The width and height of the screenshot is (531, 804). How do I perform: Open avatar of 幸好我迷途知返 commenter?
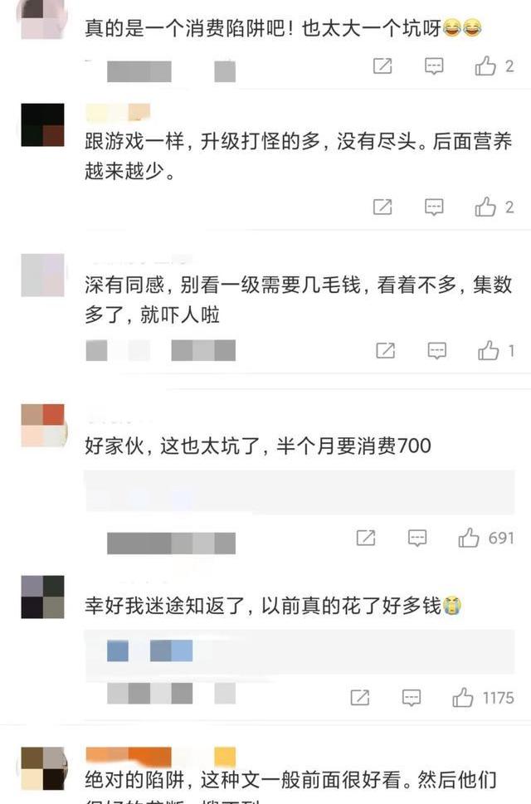click(x=42, y=597)
